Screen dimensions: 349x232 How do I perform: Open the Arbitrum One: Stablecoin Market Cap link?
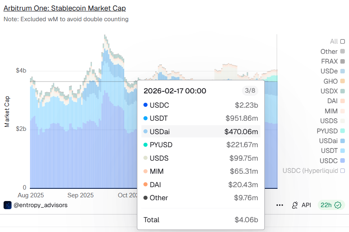[x=65, y=8]
